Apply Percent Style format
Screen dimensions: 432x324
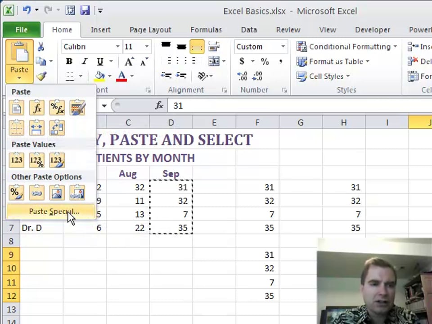265,61
